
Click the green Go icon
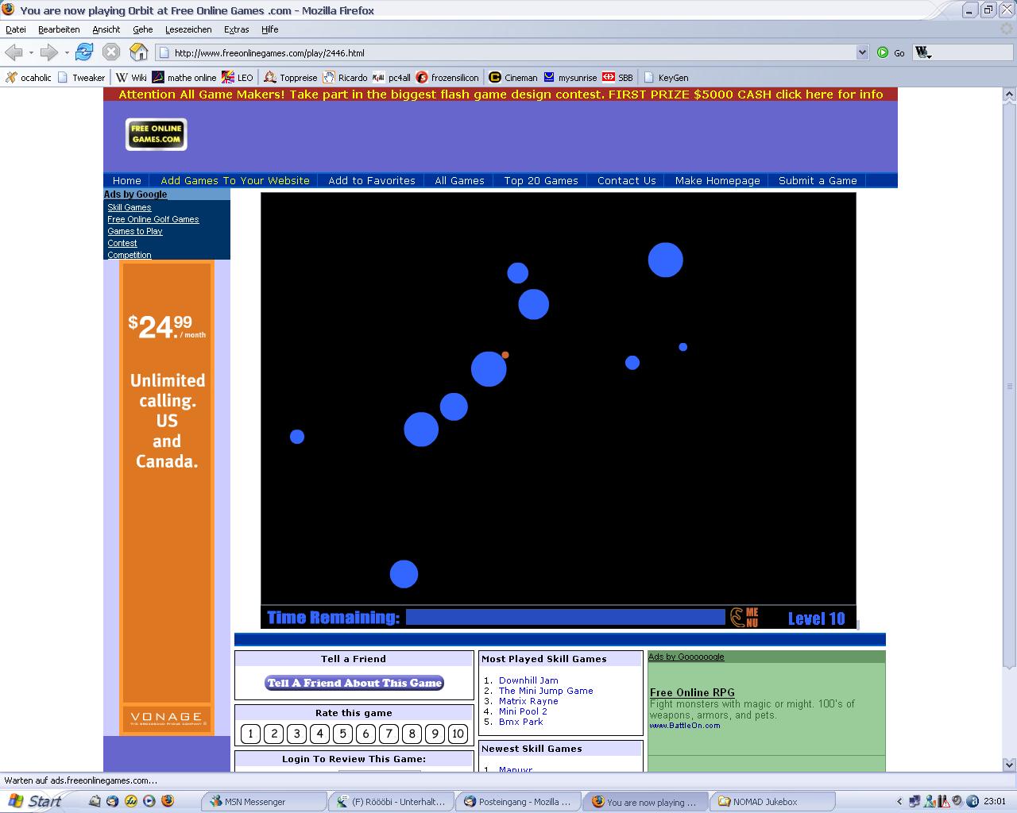(x=883, y=52)
